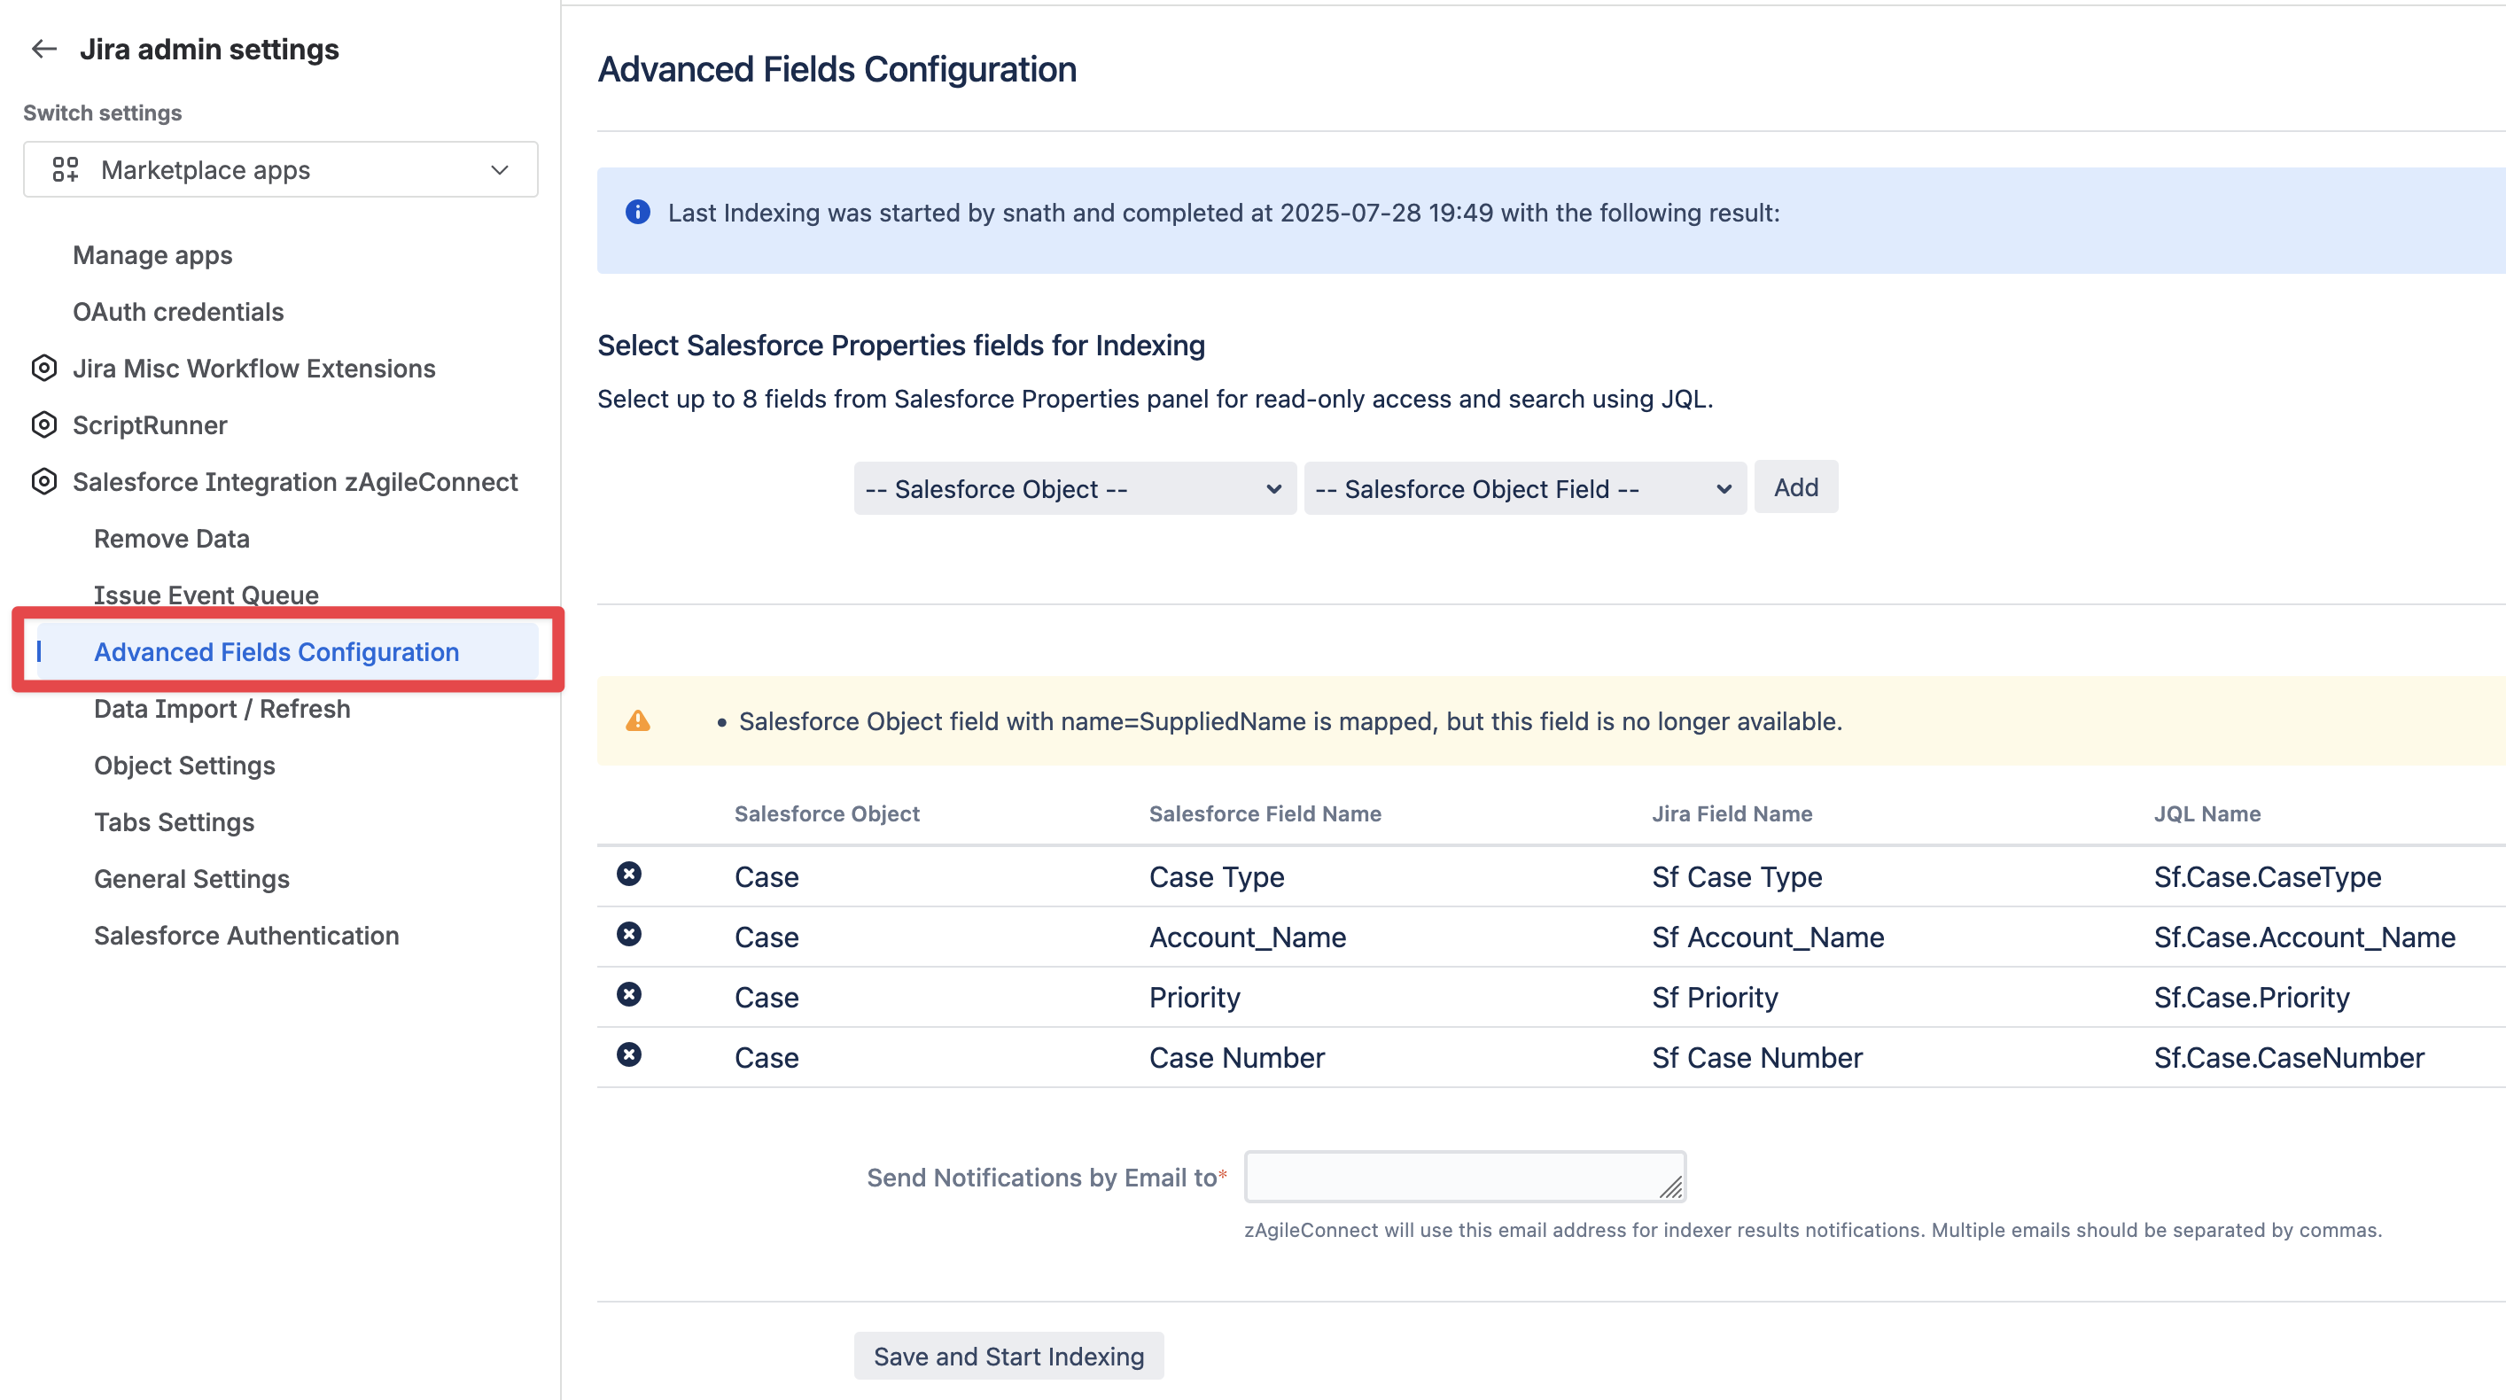Click the Jira Field Name column header

tap(1732, 813)
